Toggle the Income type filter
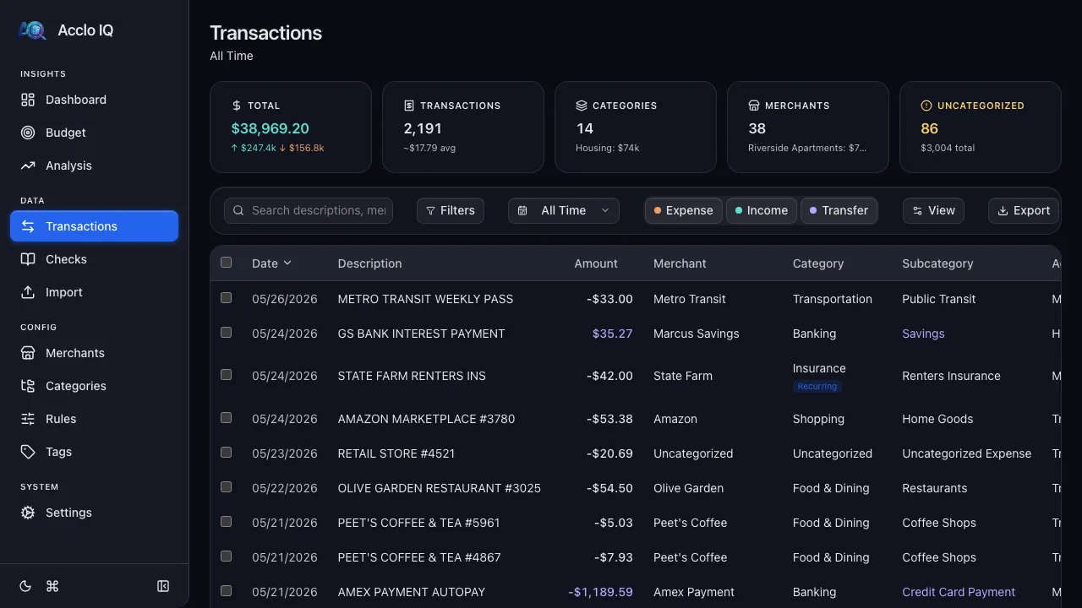The width and height of the screenshot is (1082, 608). 762,210
